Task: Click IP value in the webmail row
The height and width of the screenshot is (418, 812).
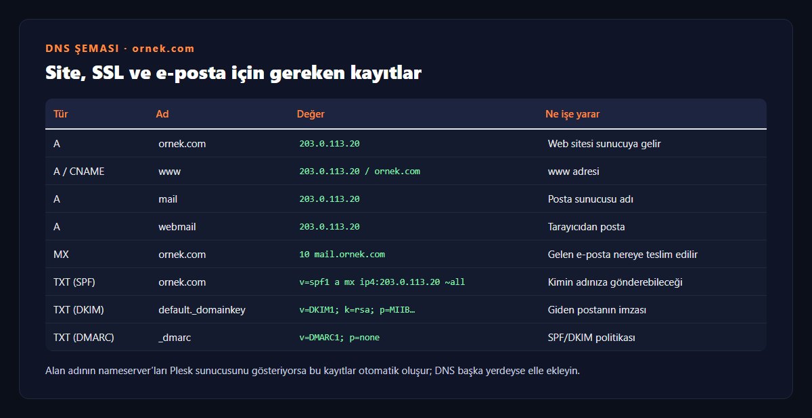Action: [330, 227]
